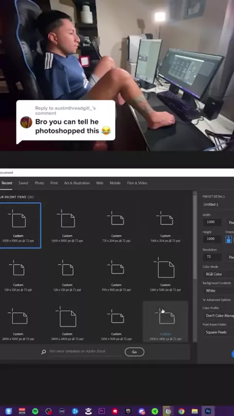Switch to the Saved tab
The width and height of the screenshot is (234, 416).
click(x=23, y=183)
